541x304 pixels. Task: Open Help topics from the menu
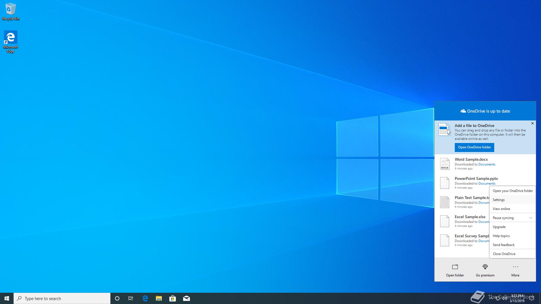pos(512,236)
